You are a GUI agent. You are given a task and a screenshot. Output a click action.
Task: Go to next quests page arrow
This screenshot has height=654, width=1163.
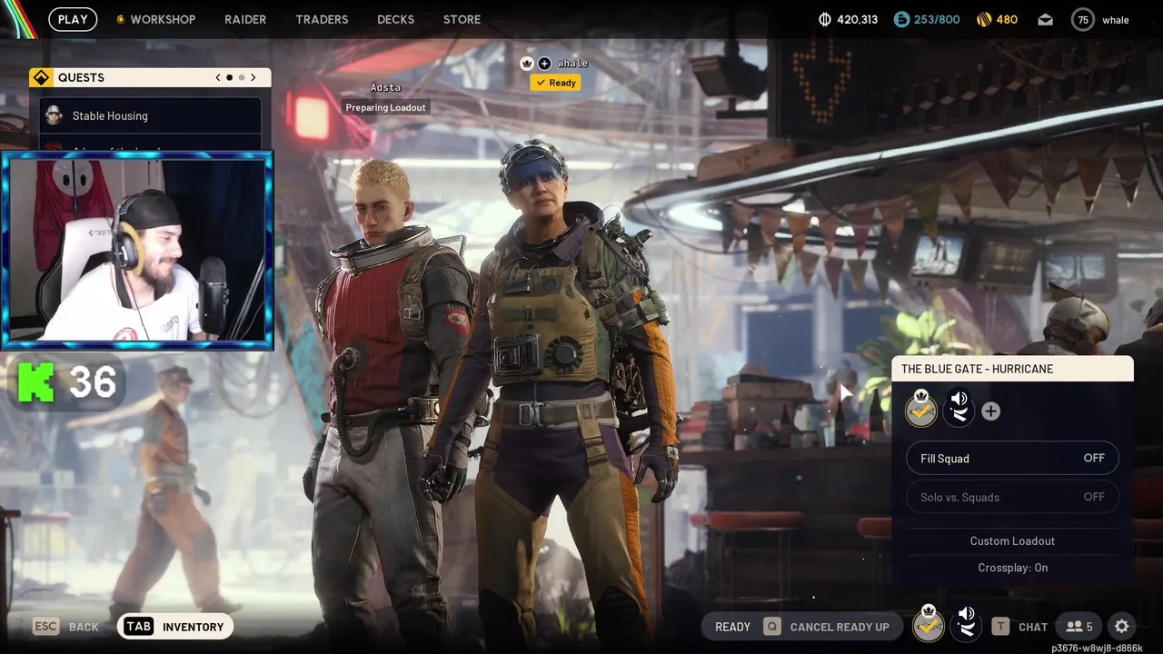pyautogui.click(x=253, y=77)
